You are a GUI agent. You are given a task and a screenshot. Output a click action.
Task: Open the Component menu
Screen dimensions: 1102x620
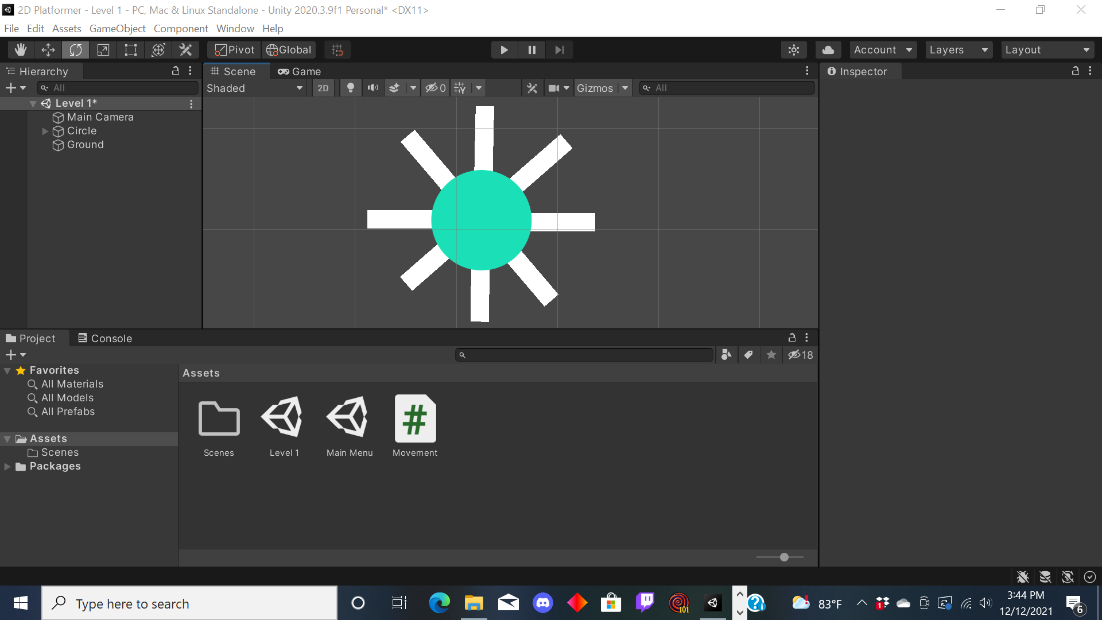(180, 28)
